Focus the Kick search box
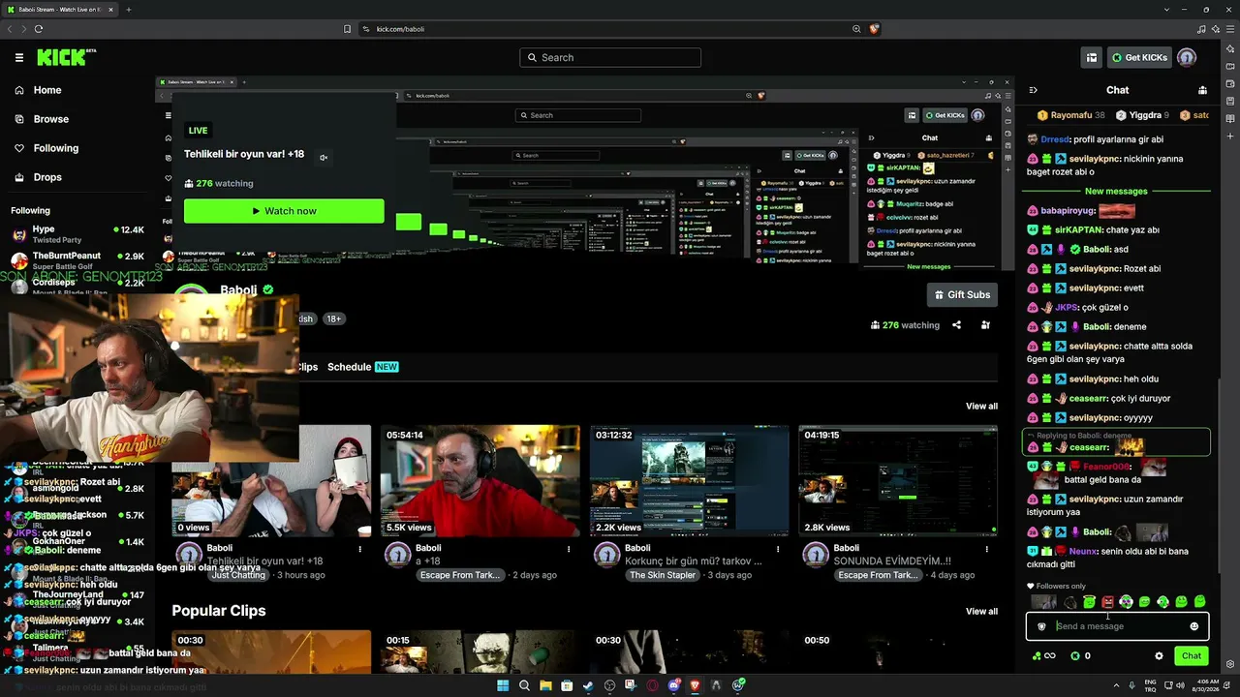1240x697 pixels. [610, 58]
